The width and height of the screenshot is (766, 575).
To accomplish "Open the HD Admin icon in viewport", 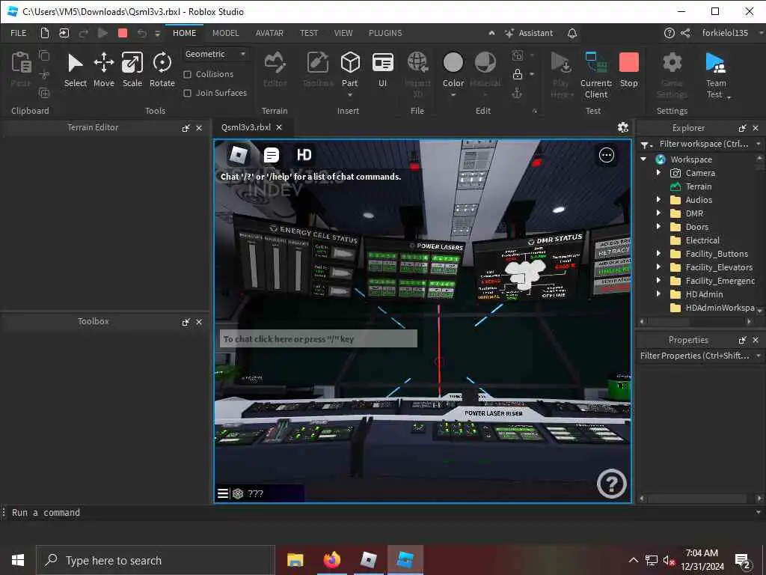I will click(x=304, y=155).
